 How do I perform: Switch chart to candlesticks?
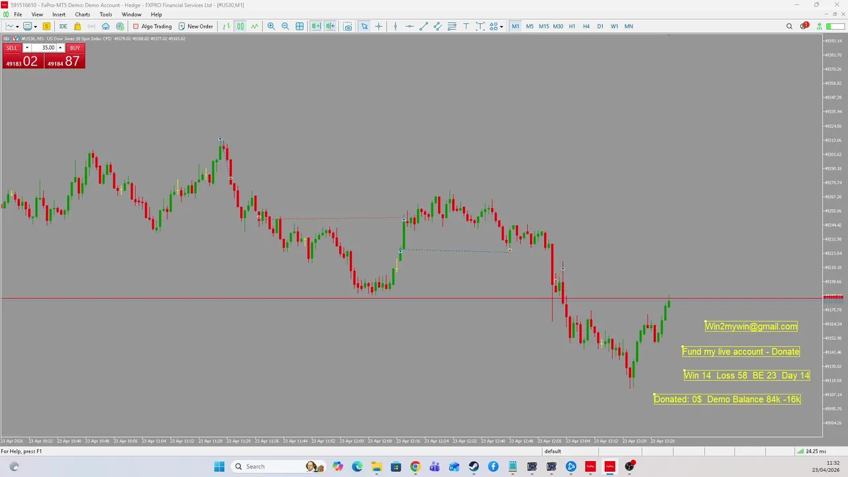240,26
